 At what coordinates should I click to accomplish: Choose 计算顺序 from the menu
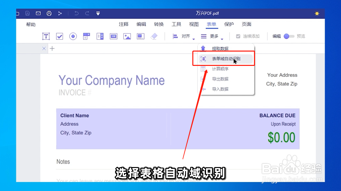(x=226, y=69)
